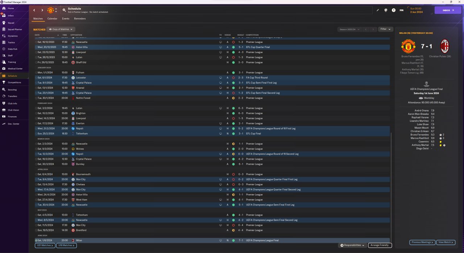Image resolution: width=464 pixels, height=253 pixels.
Task: Open the Dev. Center
Action: point(13,124)
